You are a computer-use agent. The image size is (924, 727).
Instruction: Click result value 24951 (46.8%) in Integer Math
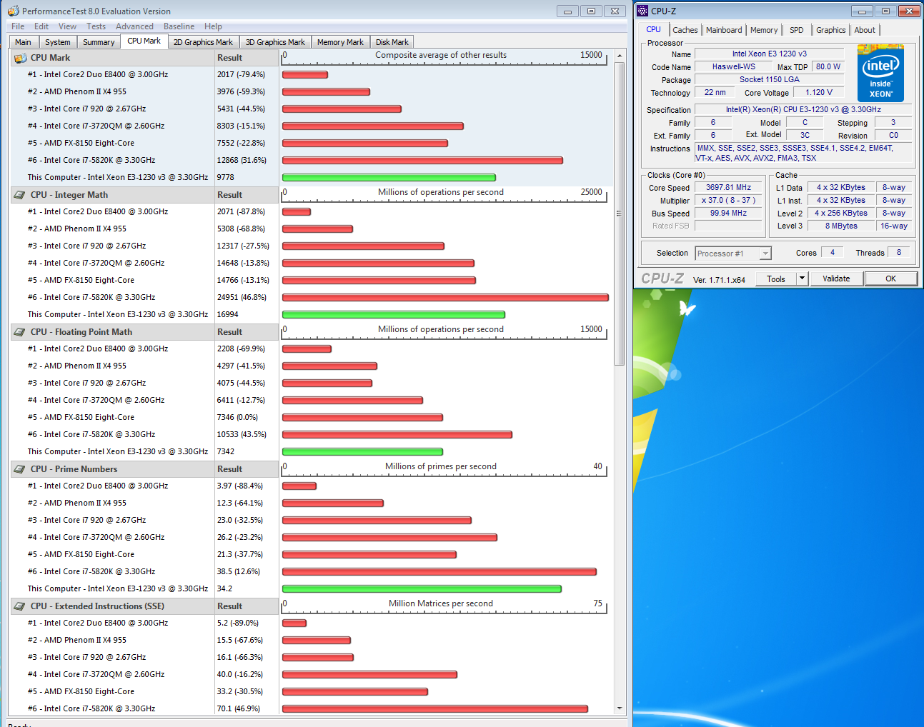(x=242, y=297)
